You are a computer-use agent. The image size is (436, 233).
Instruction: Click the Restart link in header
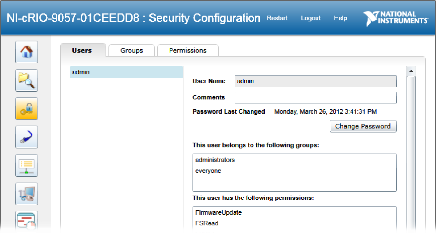(x=277, y=18)
